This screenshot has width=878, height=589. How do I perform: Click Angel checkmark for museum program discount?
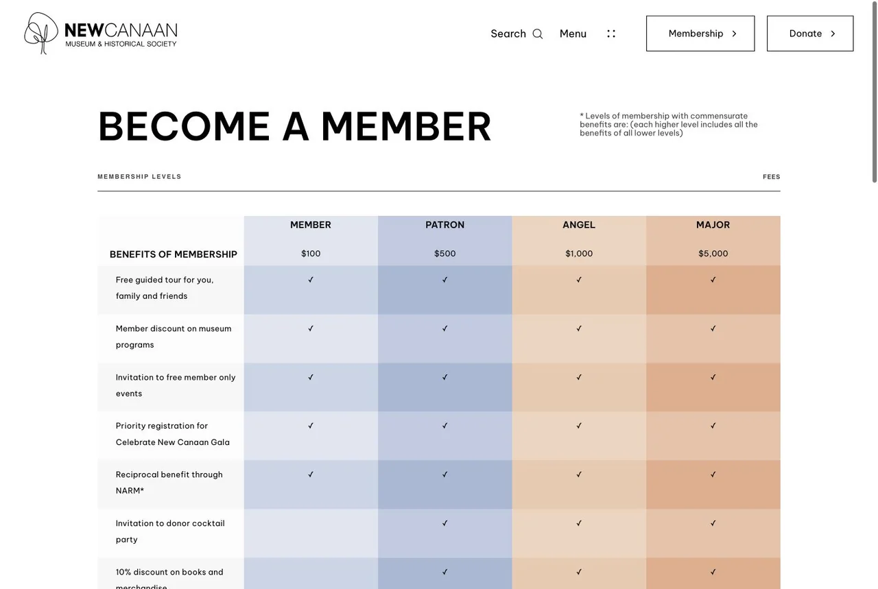coord(579,328)
